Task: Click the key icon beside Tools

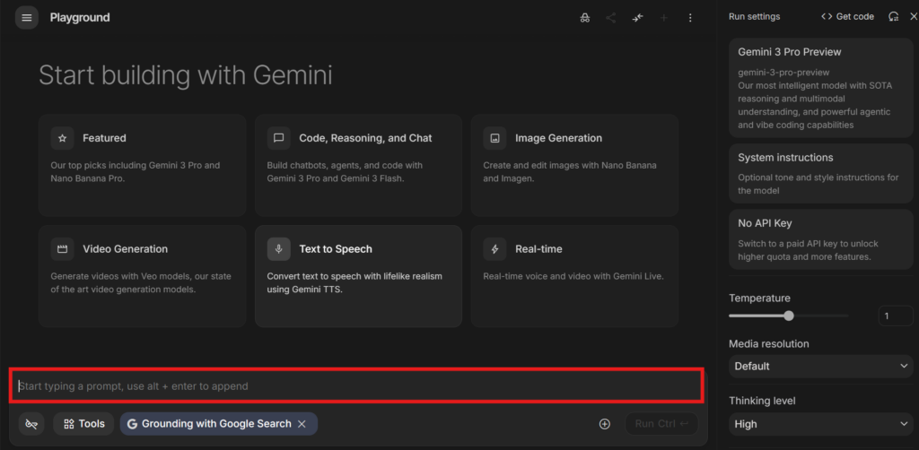Action: [32, 424]
